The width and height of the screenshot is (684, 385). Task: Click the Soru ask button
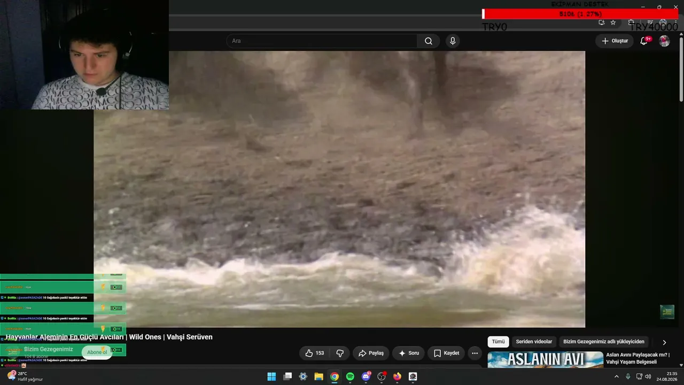click(x=408, y=353)
